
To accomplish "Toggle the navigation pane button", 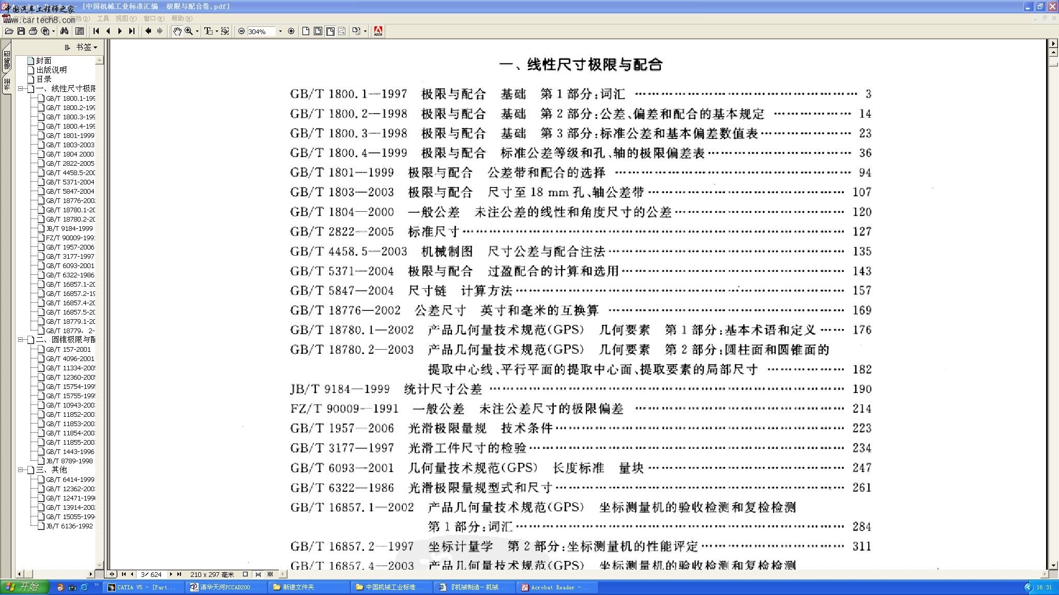I will pos(80,32).
